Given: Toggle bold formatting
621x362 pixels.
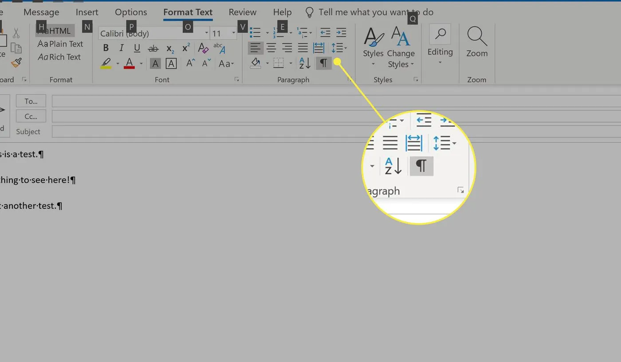Looking at the screenshot, I should (x=106, y=48).
